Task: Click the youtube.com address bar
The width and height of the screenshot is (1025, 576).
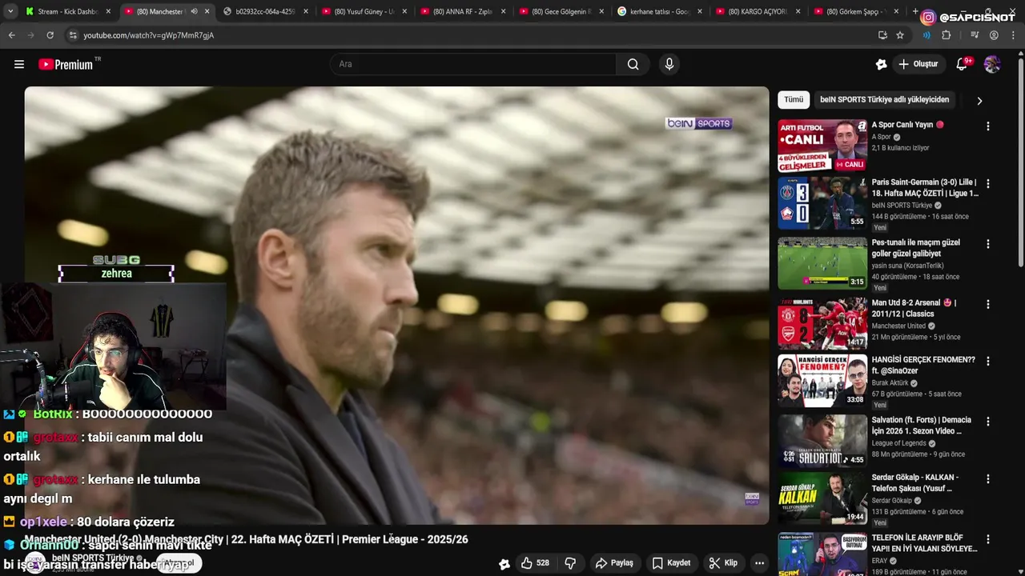Action: click(472, 35)
